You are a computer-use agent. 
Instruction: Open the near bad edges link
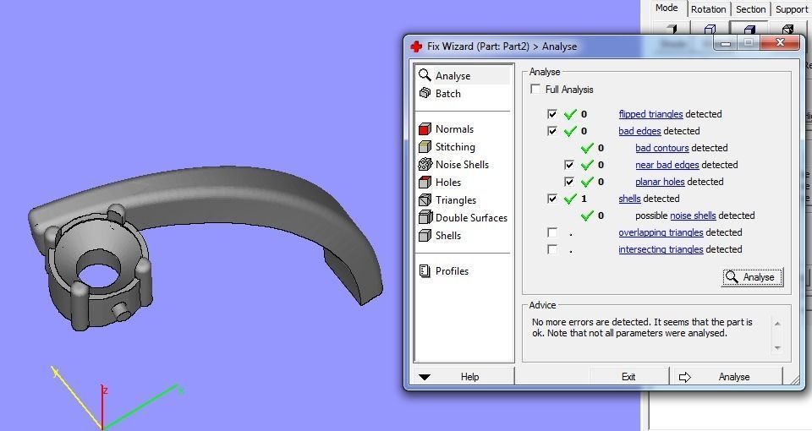[x=667, y=165]
